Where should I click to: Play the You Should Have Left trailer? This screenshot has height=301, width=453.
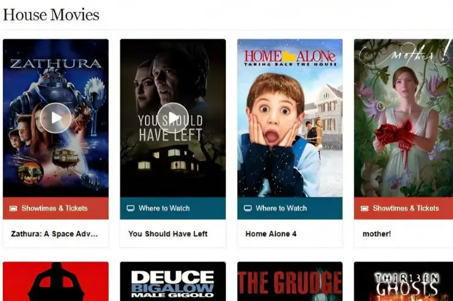click(173, 118)
